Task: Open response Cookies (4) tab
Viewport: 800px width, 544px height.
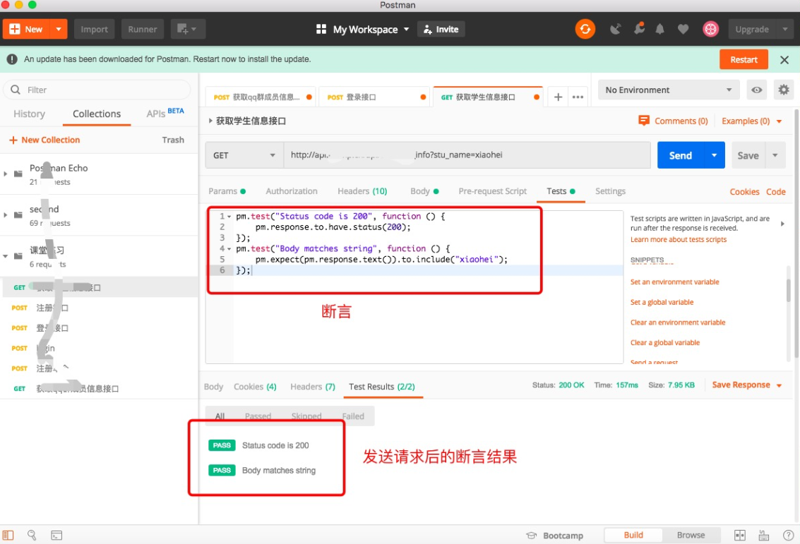Action: point(255,387)
